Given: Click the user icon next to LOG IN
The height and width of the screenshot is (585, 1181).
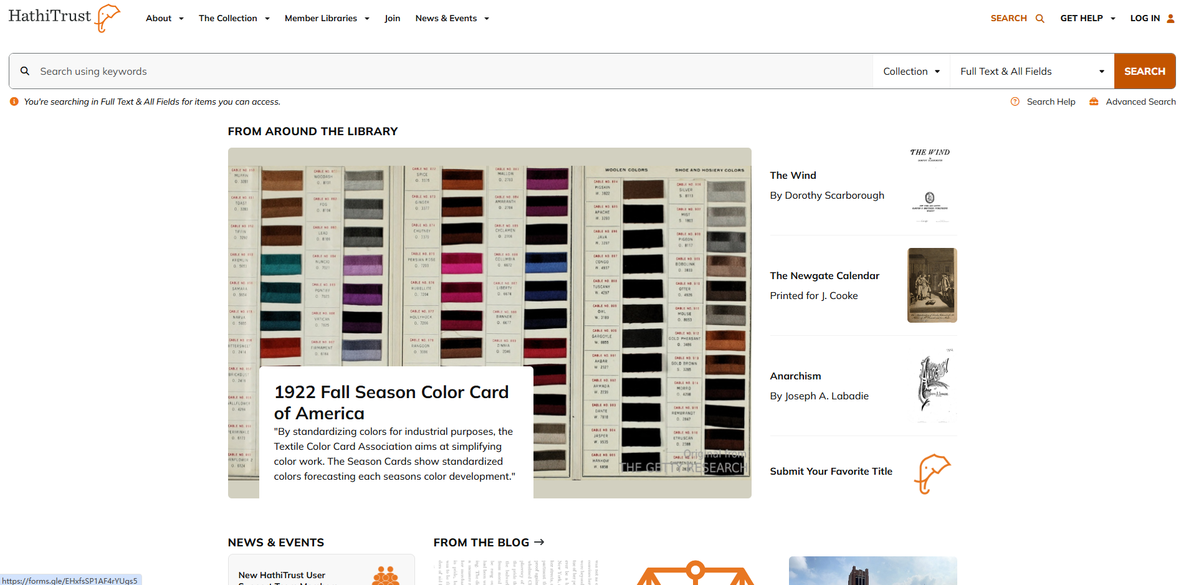Looking at the screenshot, I should coord(1170,19).
